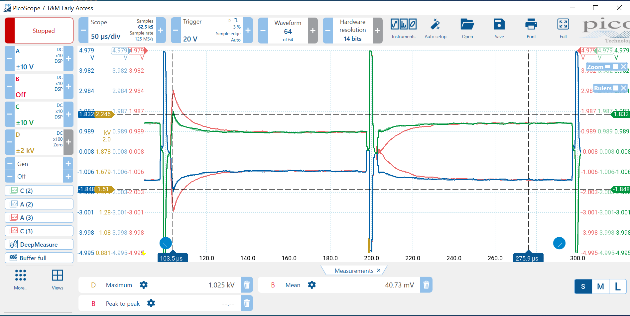
Task: Click the Buffer full button
Action: coord(39,258)
